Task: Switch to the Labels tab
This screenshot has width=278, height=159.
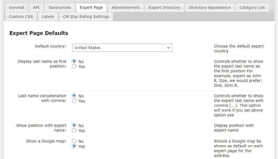Action: [48, 17]
